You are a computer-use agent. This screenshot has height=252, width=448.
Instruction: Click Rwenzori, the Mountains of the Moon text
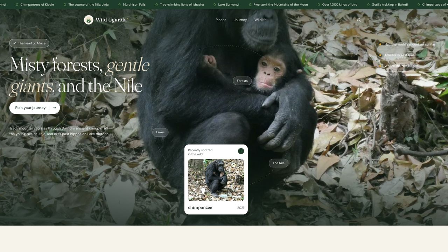(x=281, y=5)
